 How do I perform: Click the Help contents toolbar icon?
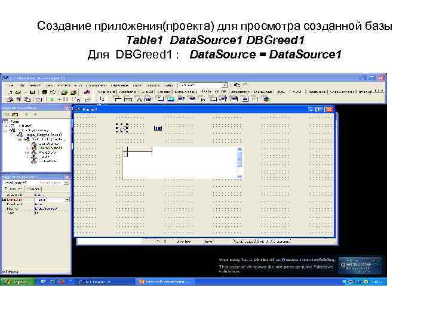(x=87, y=92)
